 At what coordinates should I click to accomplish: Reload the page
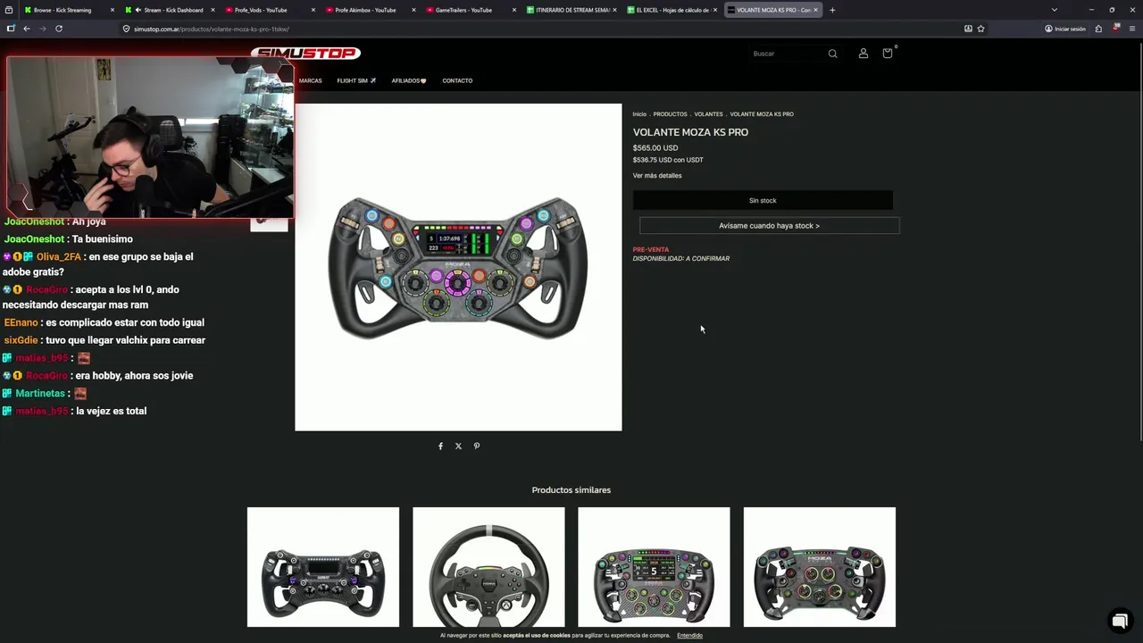(59, 29)
